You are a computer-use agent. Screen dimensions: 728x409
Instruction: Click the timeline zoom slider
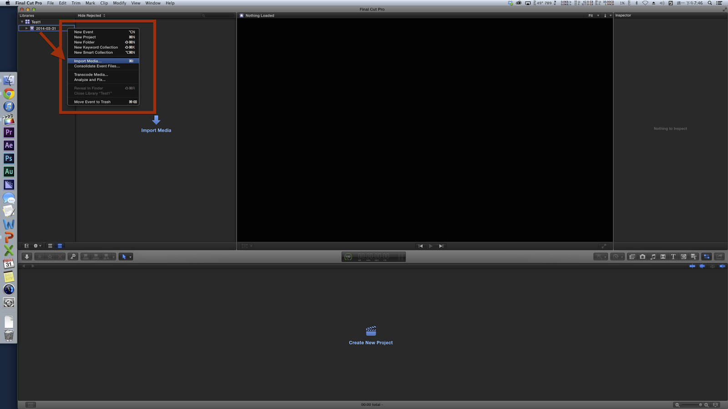pyautogui.click(x=692, y=405)
